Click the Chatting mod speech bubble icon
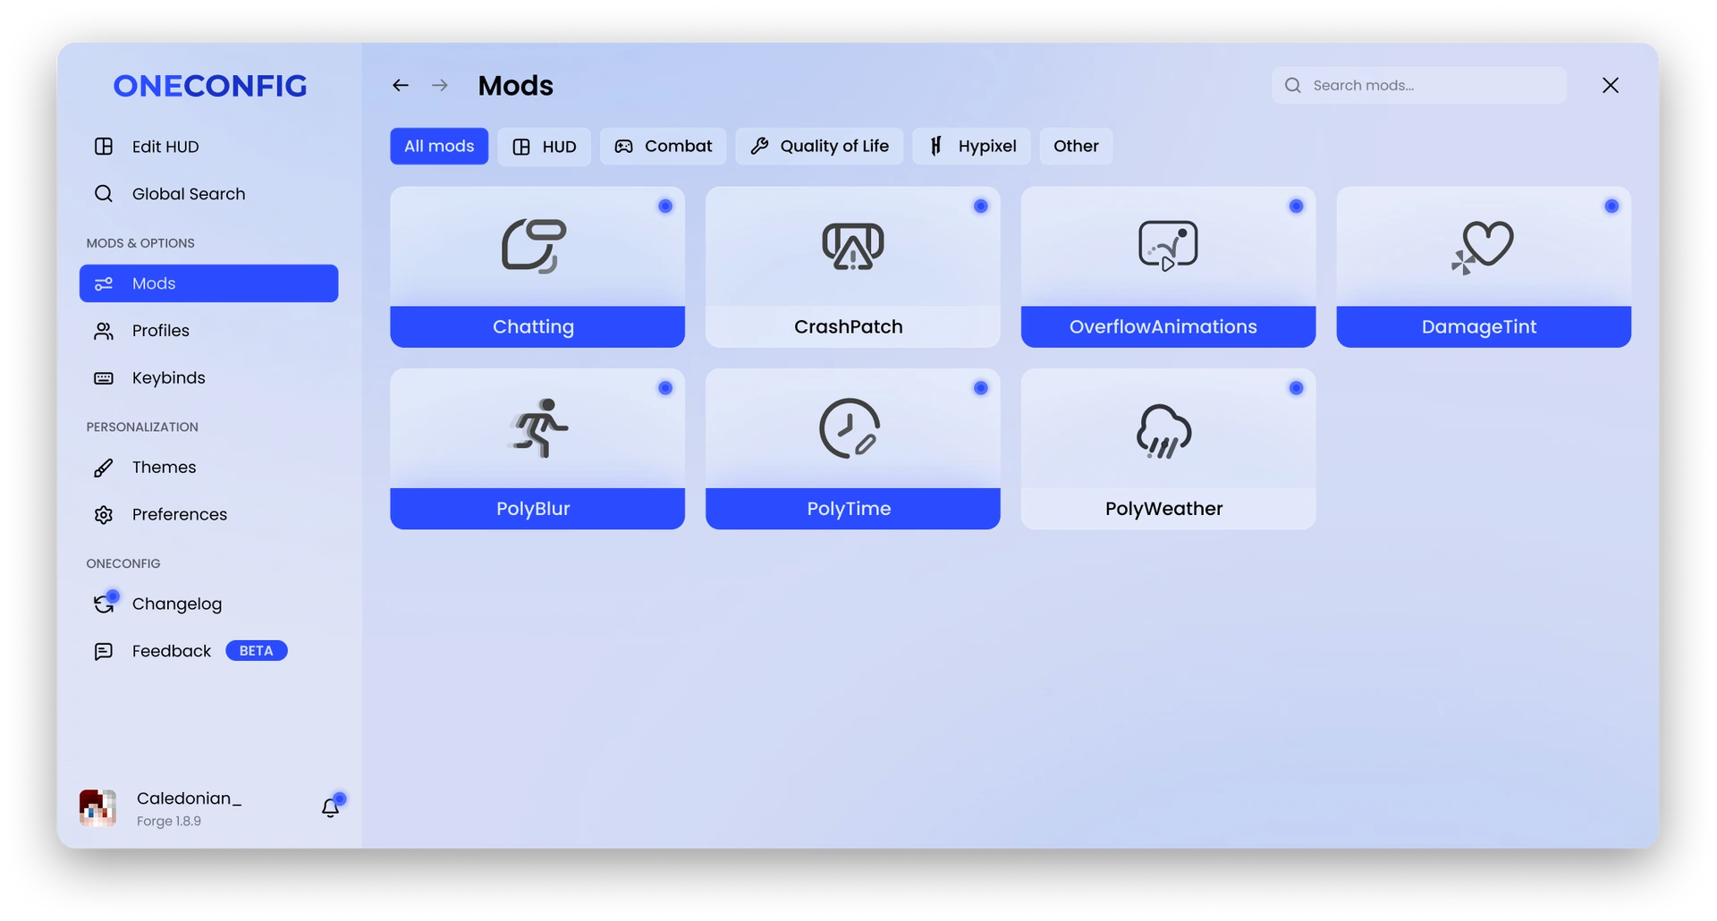 (x=534, y=245)
